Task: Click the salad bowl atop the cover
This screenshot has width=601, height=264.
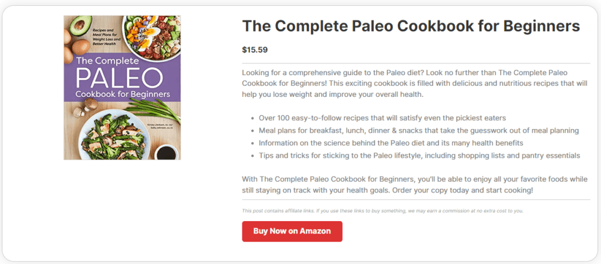Action: [151, 35]
